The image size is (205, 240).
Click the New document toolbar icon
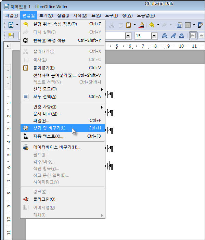pyautogui.click(x=11, y=25)
